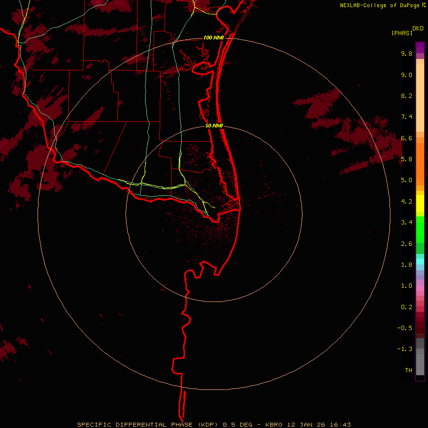
Task: Click the 1.0 legend value
Action: pyautogui.click(x=407, y=286)
